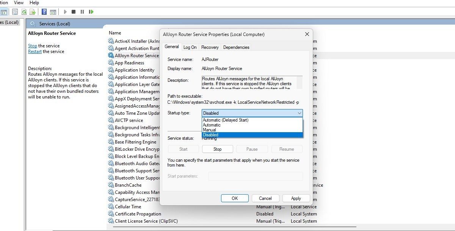
Task: Open the Help menu
Action: 34,3
